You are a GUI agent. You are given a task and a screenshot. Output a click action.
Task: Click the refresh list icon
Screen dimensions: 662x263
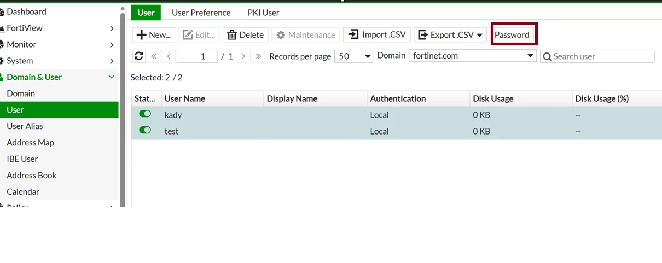pos(138,56)
